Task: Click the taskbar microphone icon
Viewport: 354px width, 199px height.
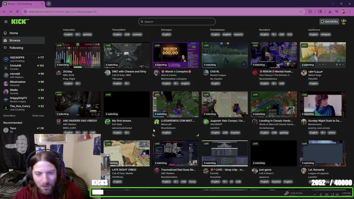Action: (321, 195)
